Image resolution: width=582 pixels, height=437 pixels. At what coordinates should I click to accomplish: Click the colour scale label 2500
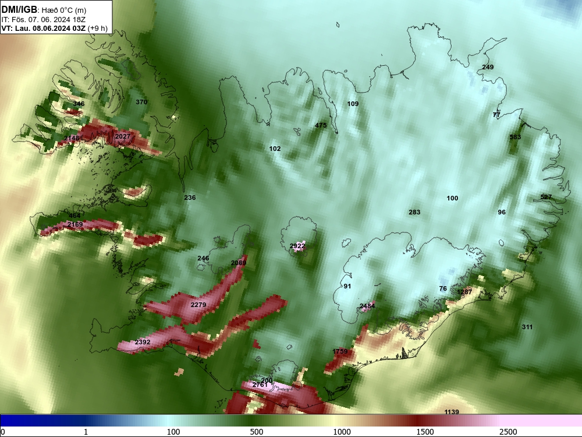click(x=508, y=432)
